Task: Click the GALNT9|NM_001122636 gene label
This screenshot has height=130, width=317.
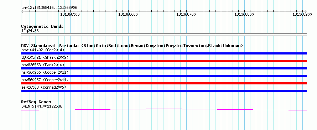Action: click(42, 106)
